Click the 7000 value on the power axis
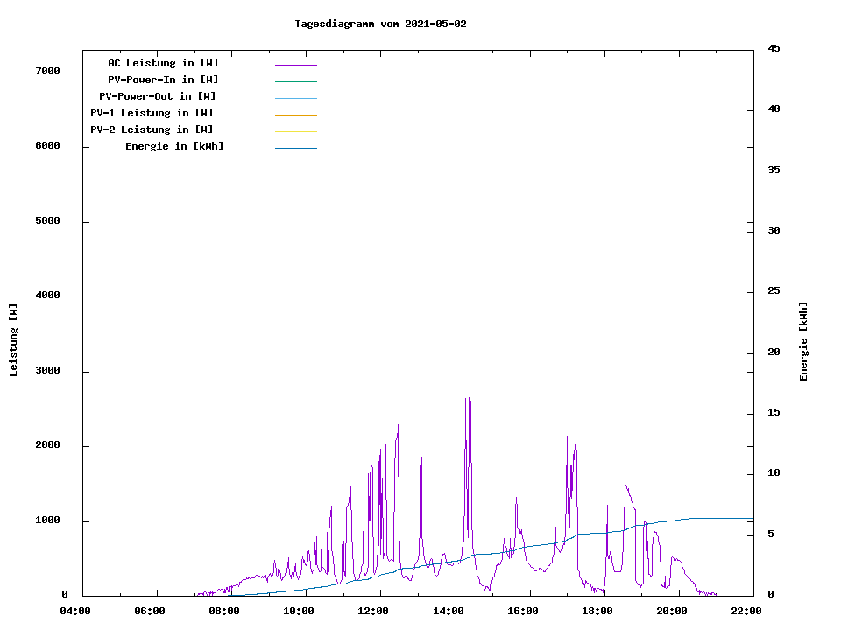The height and width of the screenshot is (630, 841). (x=47, y=71)
